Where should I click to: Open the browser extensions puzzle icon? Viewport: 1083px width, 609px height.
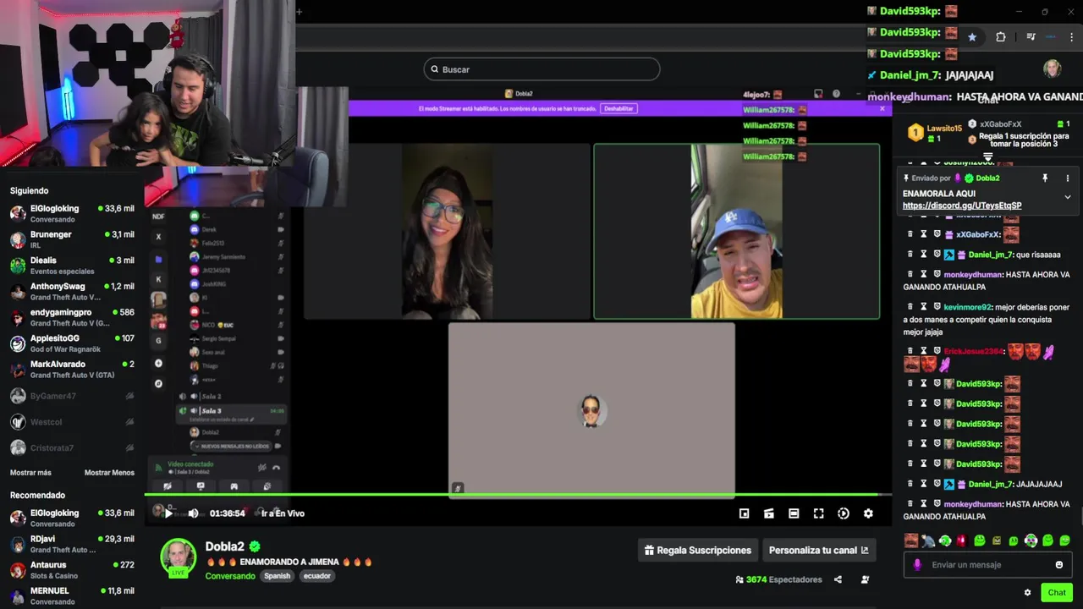(1001, 37)
